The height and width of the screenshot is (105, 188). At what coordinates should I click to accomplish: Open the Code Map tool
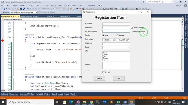(x=108, y=9)
